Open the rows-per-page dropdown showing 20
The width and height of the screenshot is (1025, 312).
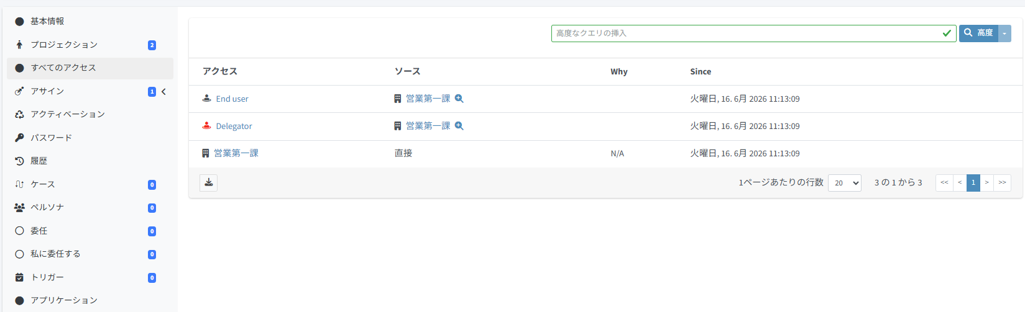(845, 183)
